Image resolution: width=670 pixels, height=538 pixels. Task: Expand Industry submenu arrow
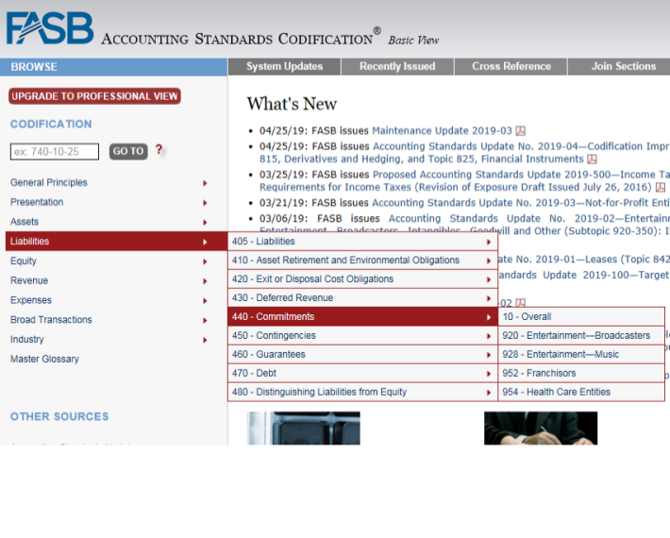point(205,341)
